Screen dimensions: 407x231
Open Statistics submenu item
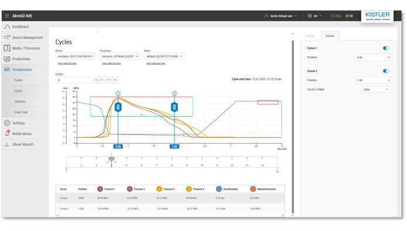click(x=20, y=101)
